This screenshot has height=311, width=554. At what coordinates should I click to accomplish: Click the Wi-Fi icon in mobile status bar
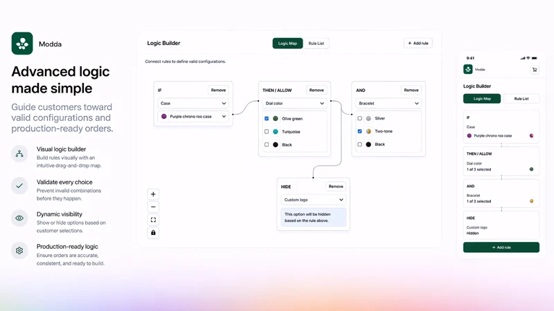528,58
